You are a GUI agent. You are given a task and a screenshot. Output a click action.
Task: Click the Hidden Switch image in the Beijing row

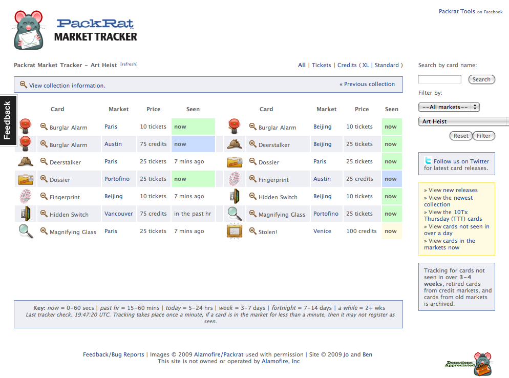[x=235, y=197]
